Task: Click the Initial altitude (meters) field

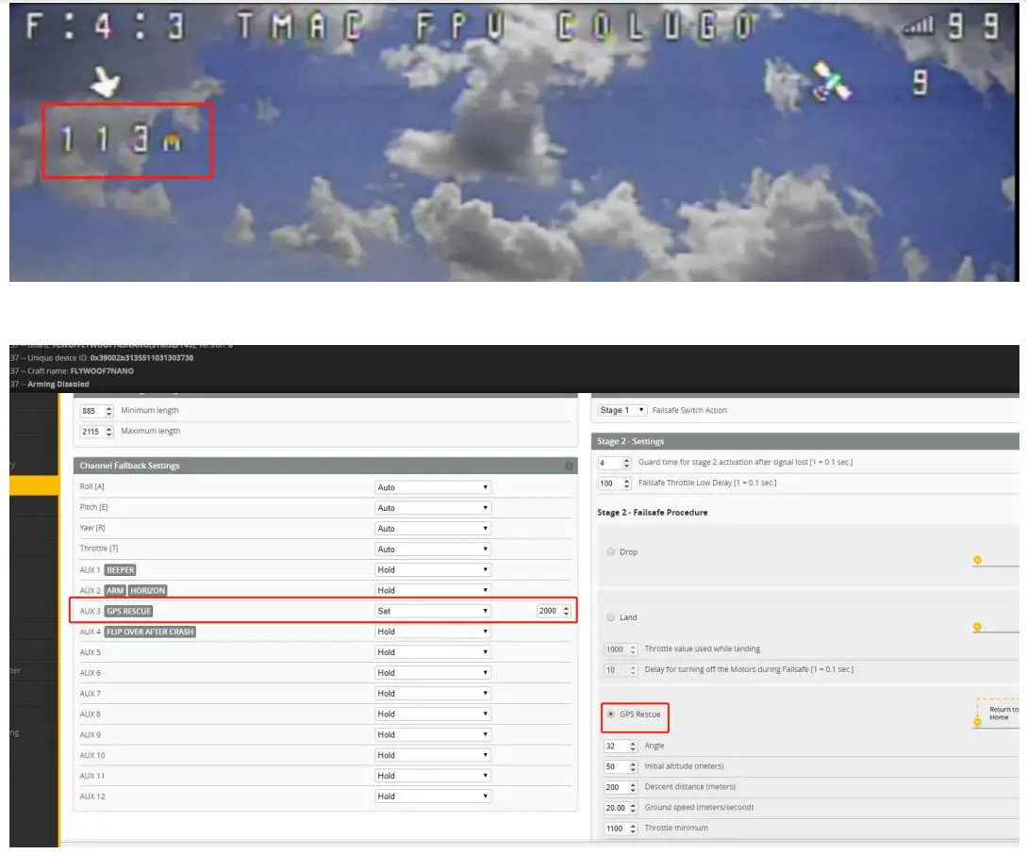Action: point(621,766)
